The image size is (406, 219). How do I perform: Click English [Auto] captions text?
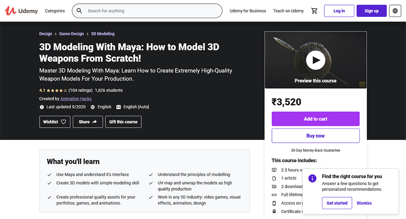pyautogui.click(x=136, y=107)
